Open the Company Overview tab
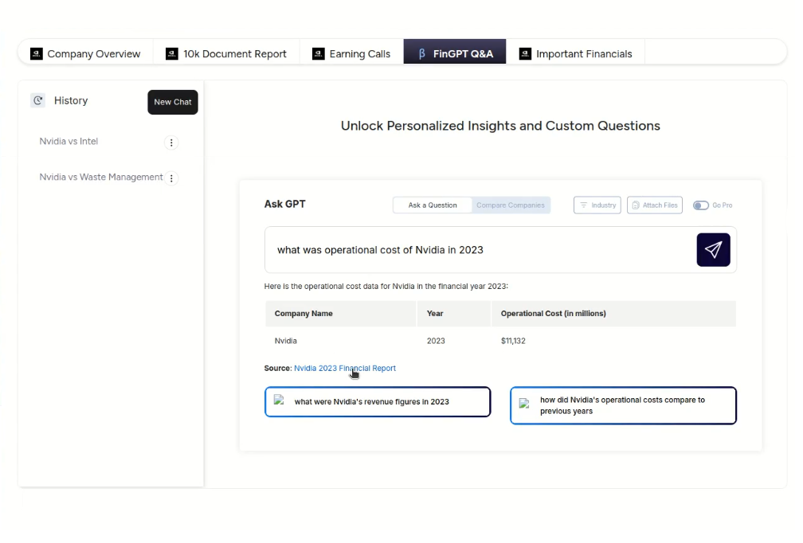803x543 pixels. tap(85, 53)
